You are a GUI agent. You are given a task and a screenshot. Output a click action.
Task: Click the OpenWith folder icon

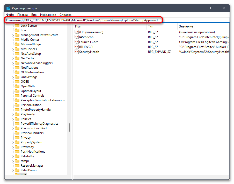(17, 86)
